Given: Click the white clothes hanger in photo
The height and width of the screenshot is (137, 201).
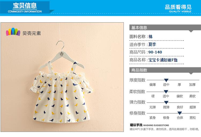Looking at the screenshot, I should point(62,55).
